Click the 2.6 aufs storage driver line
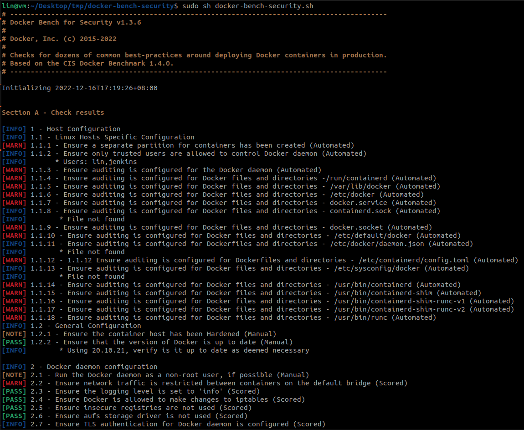Viewport: 524px width, 430px height. click(125, 416)
